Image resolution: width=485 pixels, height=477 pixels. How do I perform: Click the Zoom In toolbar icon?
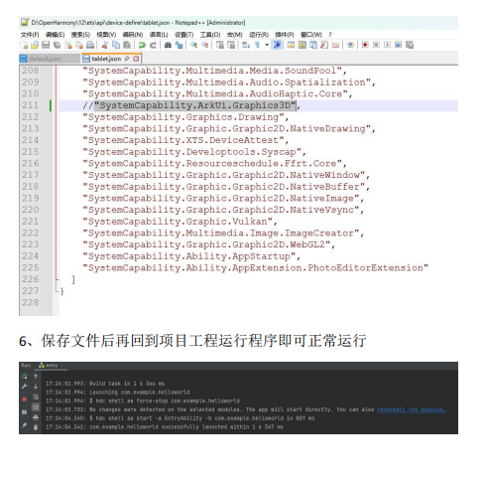(x=194, y=45)
